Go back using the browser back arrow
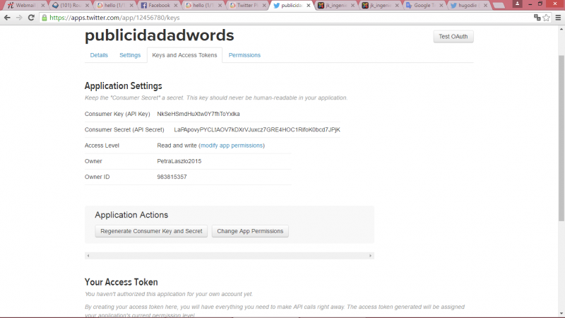The width and height of the screenshot is (565, 318). 7,18
